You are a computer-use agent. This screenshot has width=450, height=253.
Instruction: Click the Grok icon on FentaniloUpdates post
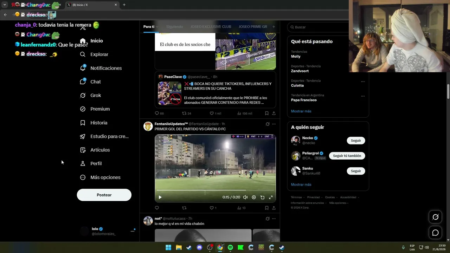point(268,124)
